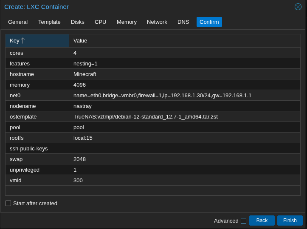Open the DNS tab

183,22
